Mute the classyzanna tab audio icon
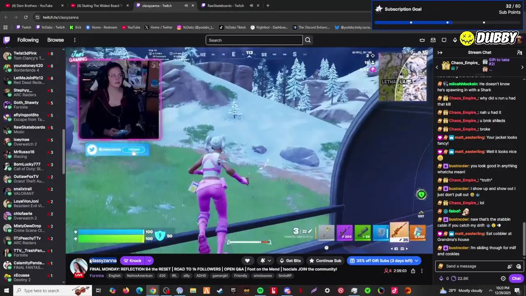Image resolution: width=526 pixels, height=296 pixels. tap(186, 6)
